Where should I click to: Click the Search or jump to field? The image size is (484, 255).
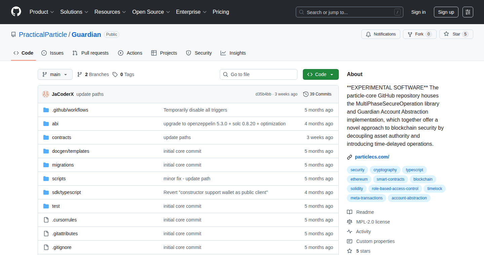pos(350,12)
